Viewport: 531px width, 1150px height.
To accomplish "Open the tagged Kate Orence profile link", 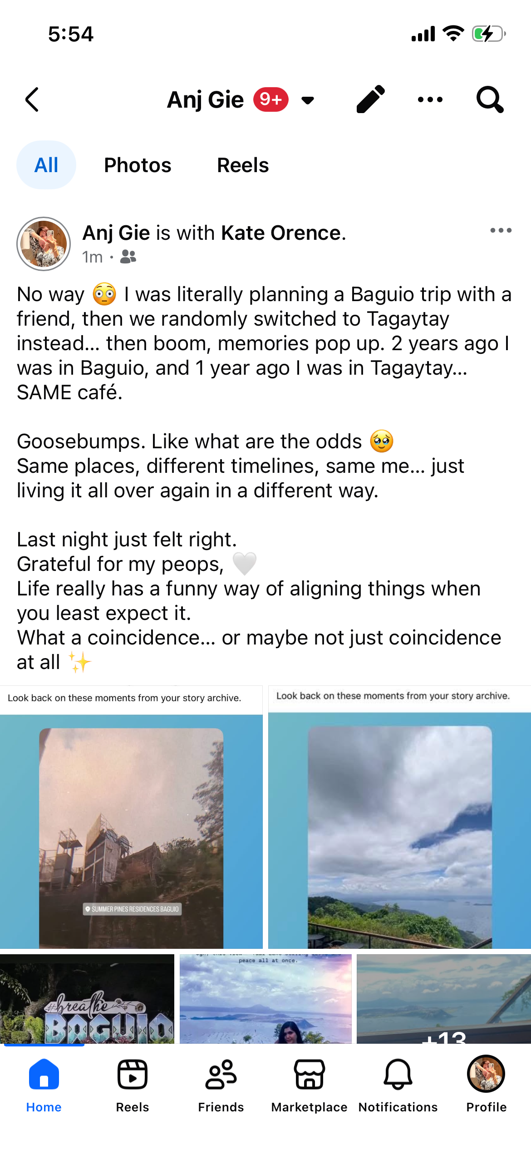I will coord(280,233).
